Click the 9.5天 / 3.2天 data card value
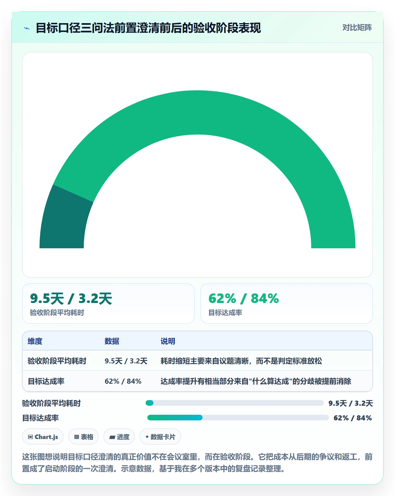395x496 pixels. (x=71, y=299)
